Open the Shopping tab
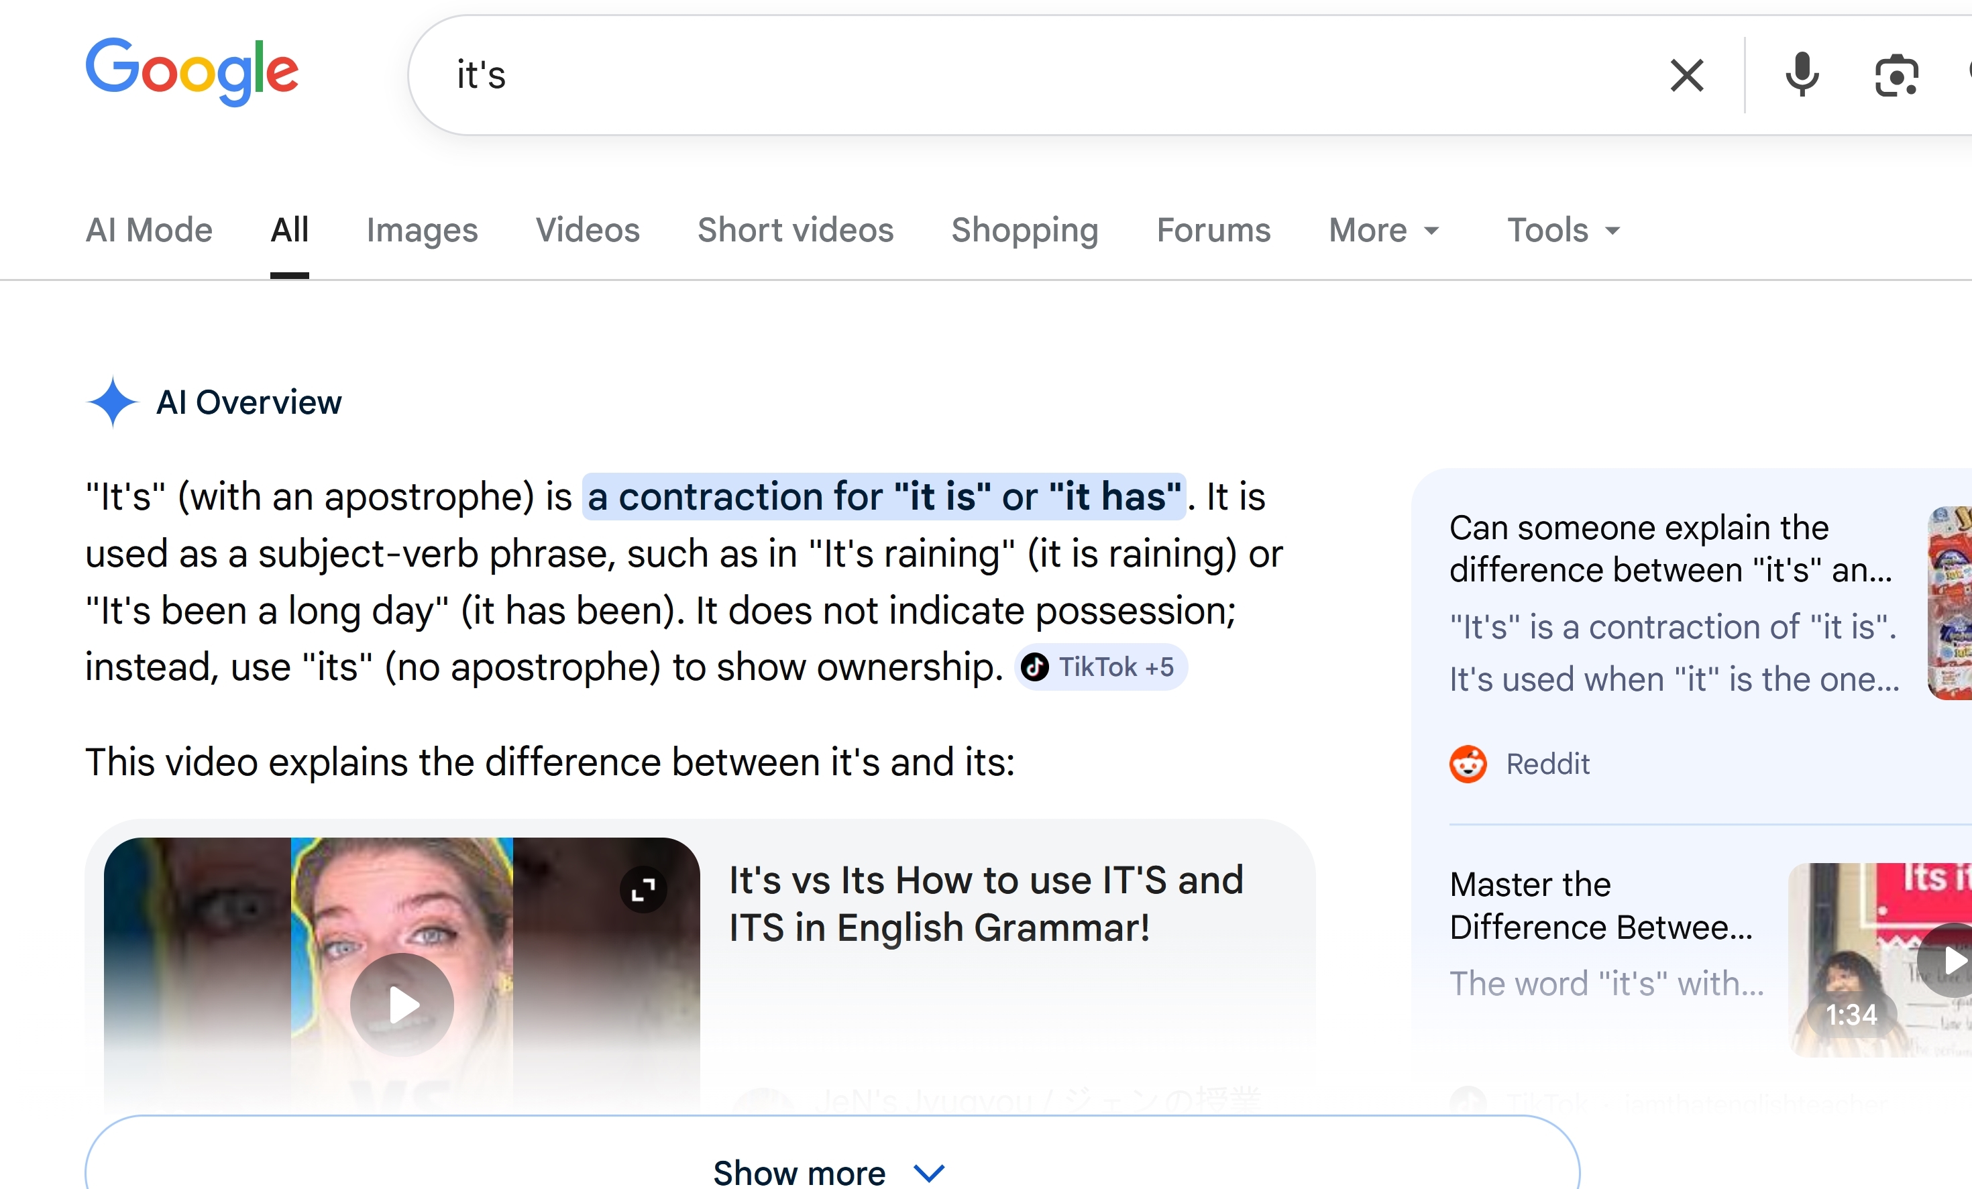 1024,231
